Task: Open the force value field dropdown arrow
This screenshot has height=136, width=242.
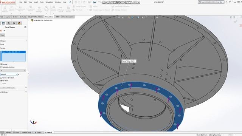Action: [x=17, y=74]
